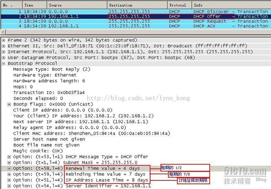
Task: Expand the Ethernet II section
Action: 4,46
